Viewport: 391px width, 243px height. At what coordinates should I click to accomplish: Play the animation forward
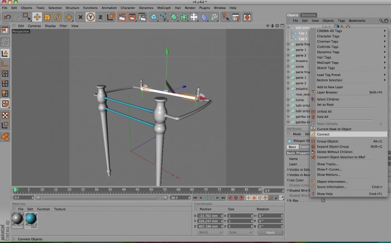212,198
